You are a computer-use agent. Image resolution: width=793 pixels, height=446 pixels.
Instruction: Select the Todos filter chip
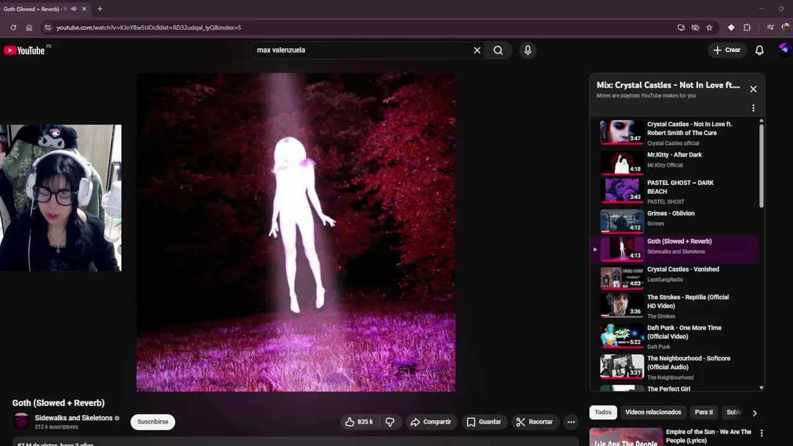coord(603,412)
